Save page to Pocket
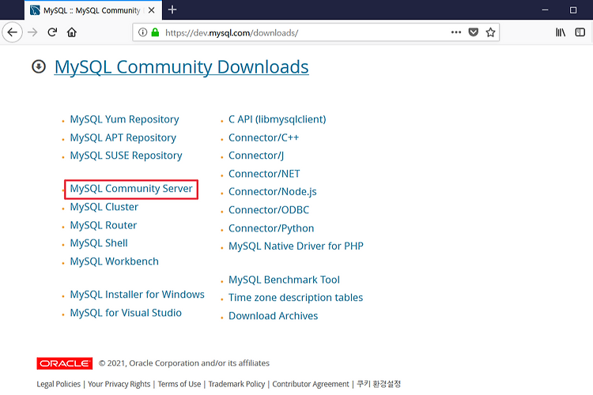 473,32
